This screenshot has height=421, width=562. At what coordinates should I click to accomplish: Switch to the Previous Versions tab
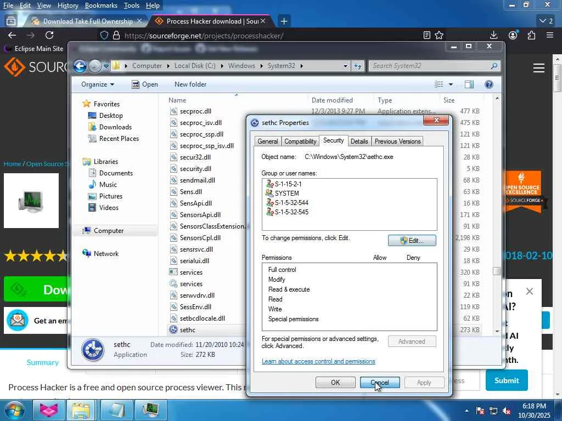(x=397, y=141)
